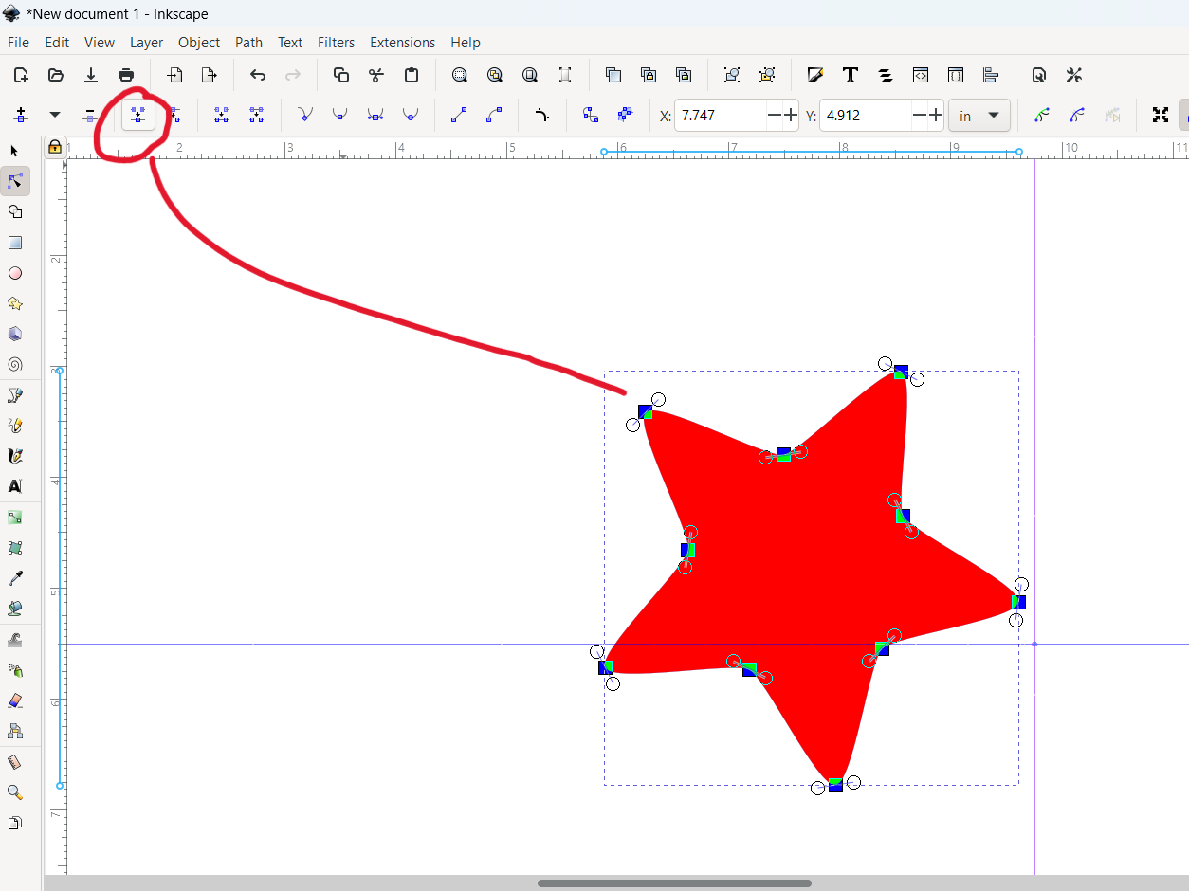Toggle the guide lock icon at ruler corner
This screenshot has width=1189, height=891.
pyautogui.click(x=55, y=147)
